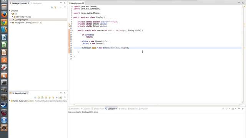
Task: Click overview ruler warning mark for line 20
Action: pyautogui.click(x=244, y=48)
